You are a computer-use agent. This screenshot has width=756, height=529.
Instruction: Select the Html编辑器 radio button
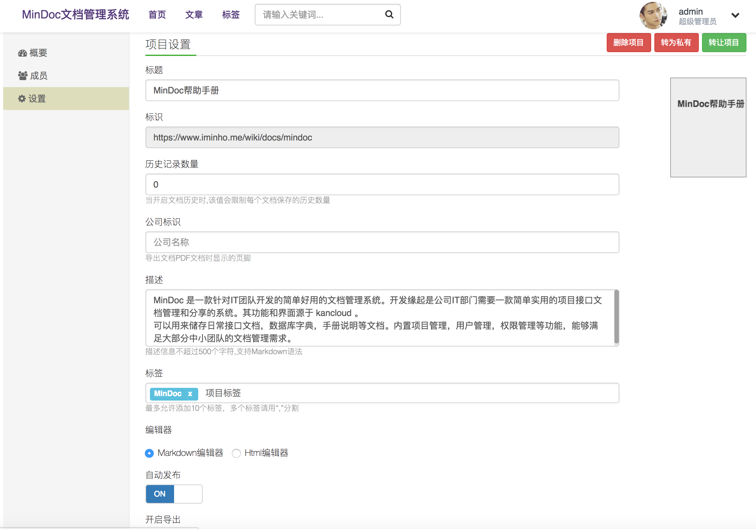236,453
